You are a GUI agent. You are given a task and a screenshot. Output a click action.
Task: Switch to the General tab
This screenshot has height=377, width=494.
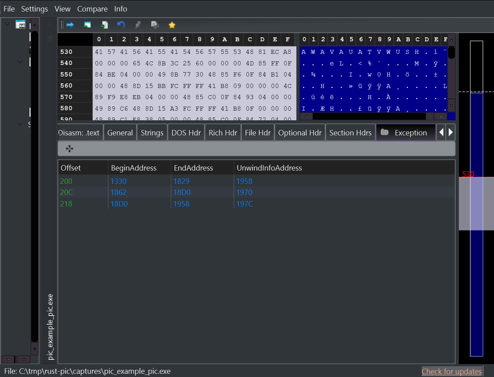tap(120, 132)
